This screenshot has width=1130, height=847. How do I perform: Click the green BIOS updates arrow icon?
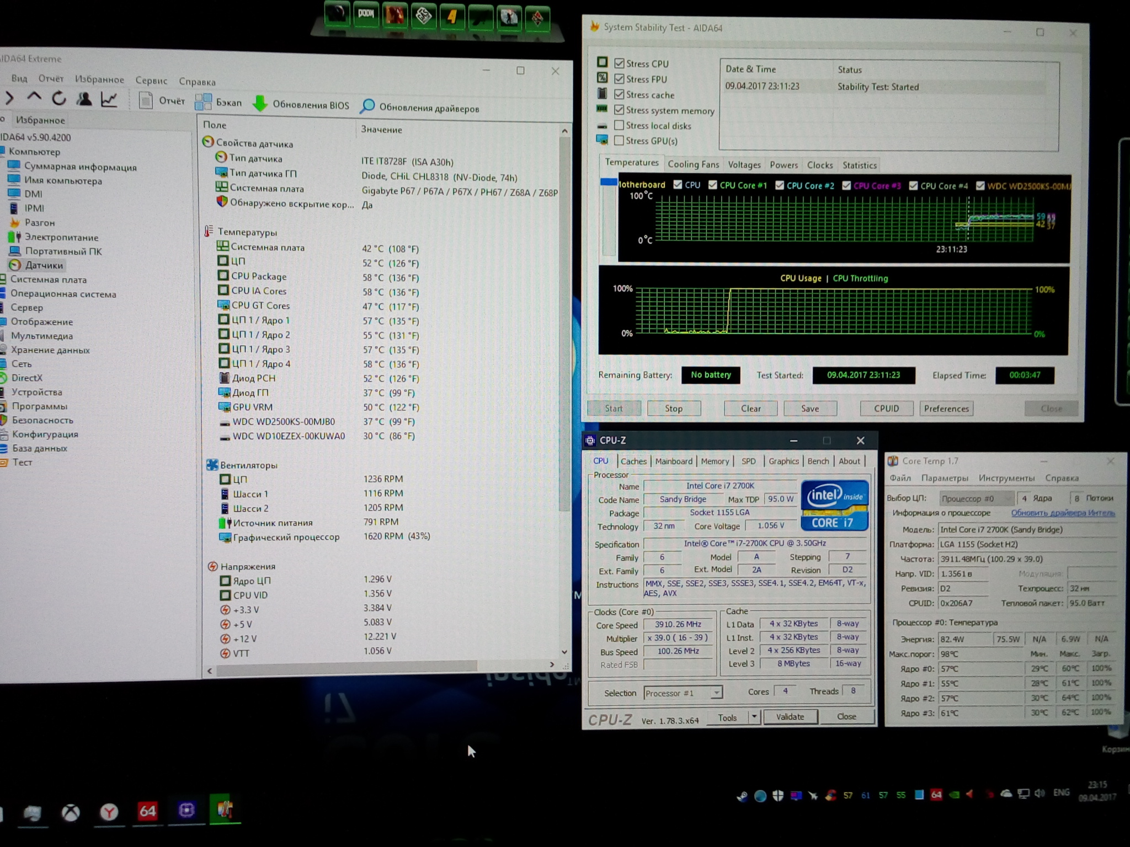point(260,104)
